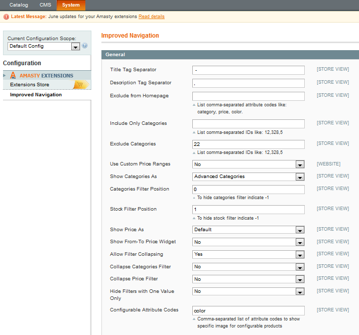Open Collapse Categories Filter dropdown

(x=249, y=267)
